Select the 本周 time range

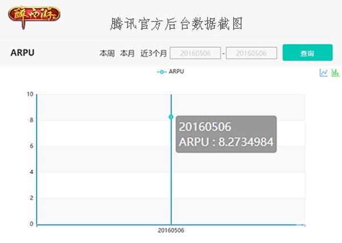(107, 53)
